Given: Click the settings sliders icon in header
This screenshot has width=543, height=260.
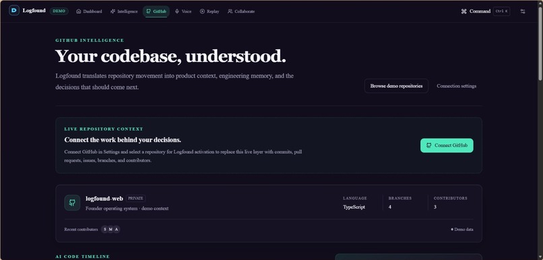Looking at the screenshot, I should pos(523,11).
